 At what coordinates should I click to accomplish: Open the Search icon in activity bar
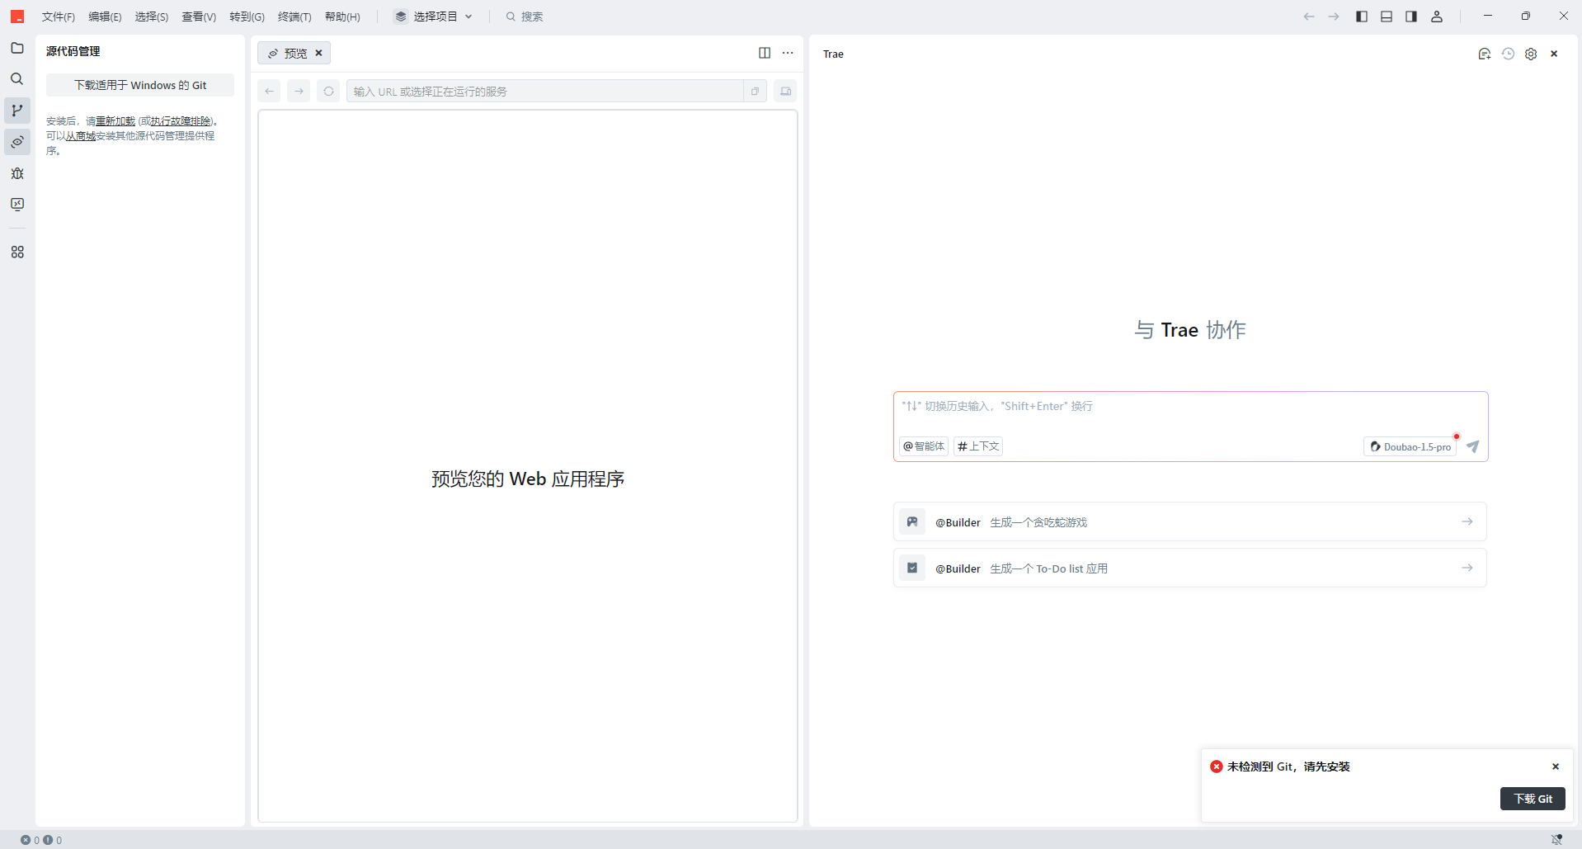point(17,79)
